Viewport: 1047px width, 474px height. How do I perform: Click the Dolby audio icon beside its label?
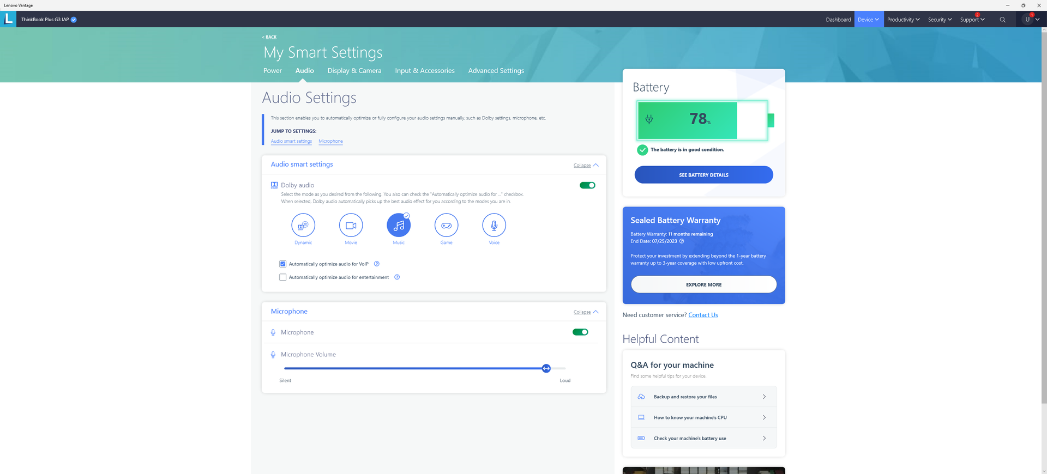tap(274, 185)
